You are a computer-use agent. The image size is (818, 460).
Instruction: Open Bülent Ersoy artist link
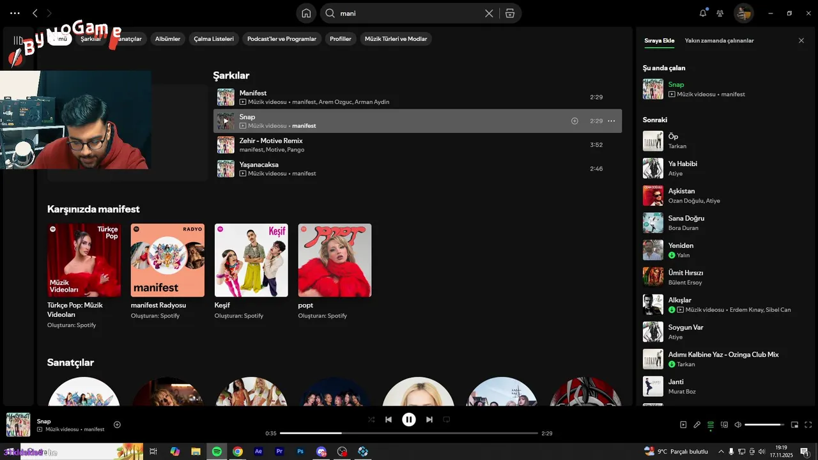click(x=685, y=282)
